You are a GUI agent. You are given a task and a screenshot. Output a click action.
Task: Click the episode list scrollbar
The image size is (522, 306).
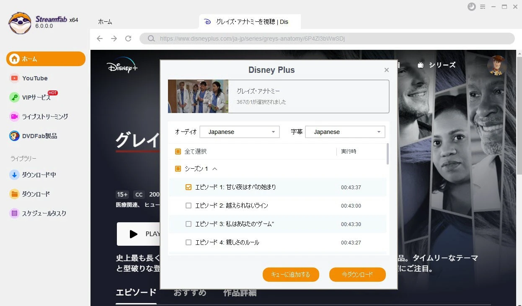click(388, 154)
